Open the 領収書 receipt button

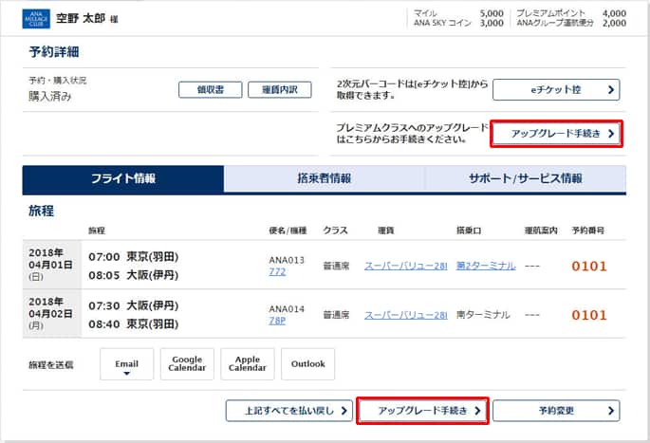[203, 90]
